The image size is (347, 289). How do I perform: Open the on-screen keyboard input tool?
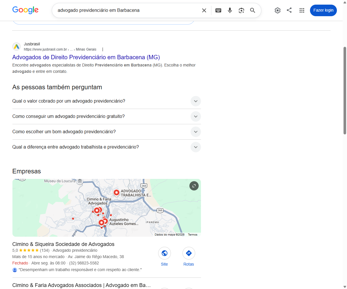tap(218, 10)
